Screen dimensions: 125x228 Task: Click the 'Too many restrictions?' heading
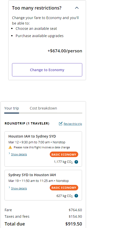click(37, 8)
